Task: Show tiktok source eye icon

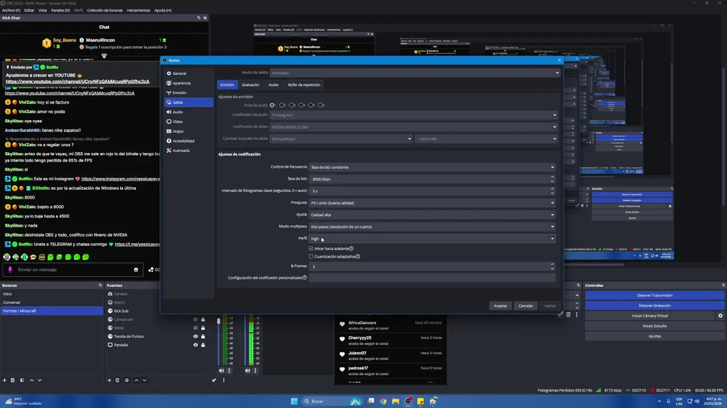Action: 195,328
